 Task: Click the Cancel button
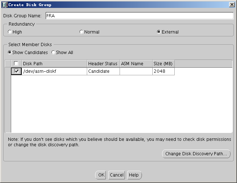click(x=117, y=175)
